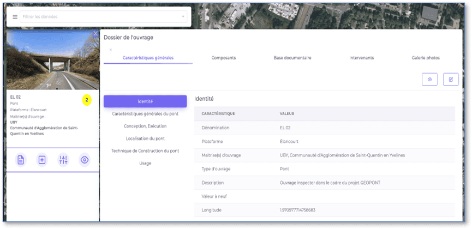Image resolution: width=472 pixels, height=229 pixels.
Task: Close the EL 02 bridge card
Action: [x=95, y=34]
